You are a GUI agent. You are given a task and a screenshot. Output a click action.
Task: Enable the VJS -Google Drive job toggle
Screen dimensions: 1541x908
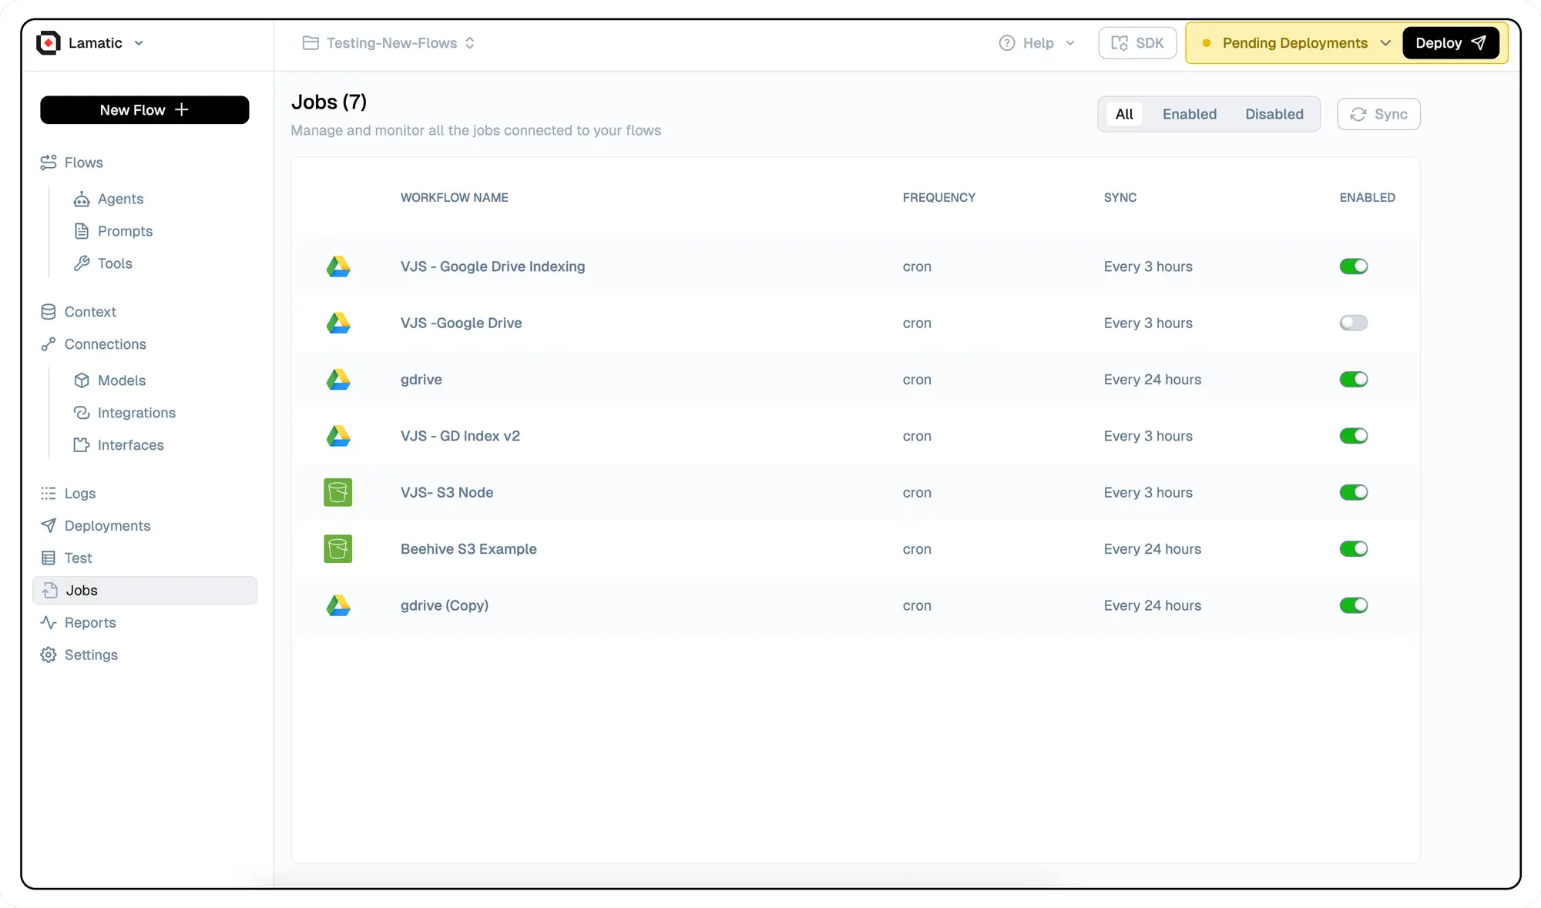(1353, 323)
